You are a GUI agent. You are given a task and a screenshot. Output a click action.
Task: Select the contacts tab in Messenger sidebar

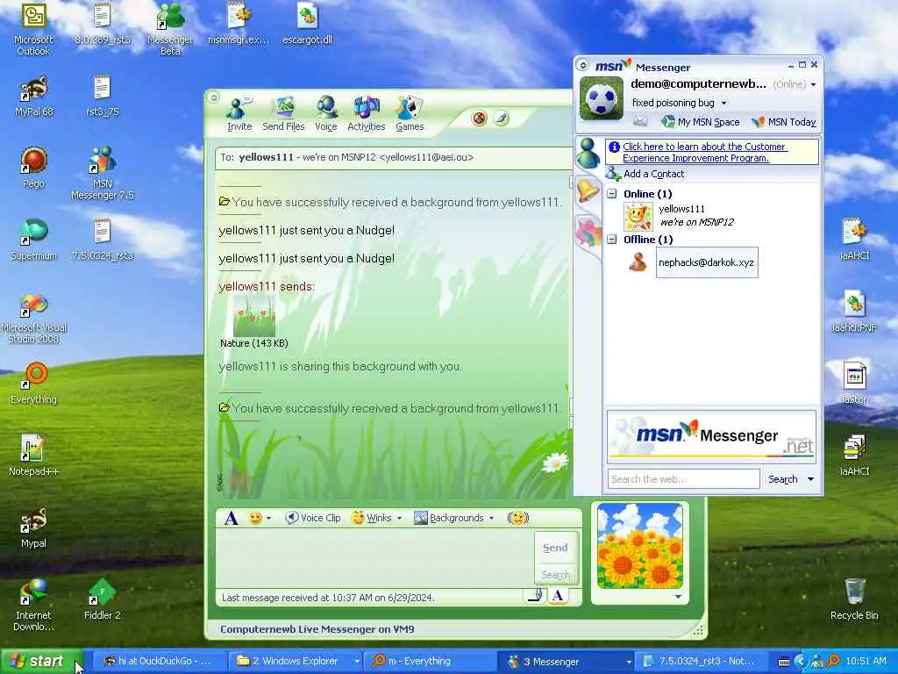[588, 153]
